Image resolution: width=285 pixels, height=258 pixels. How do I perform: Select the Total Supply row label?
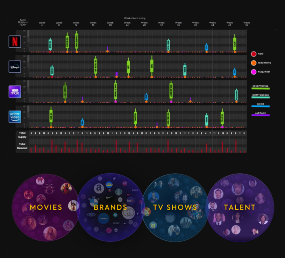[x=22, y=135]
